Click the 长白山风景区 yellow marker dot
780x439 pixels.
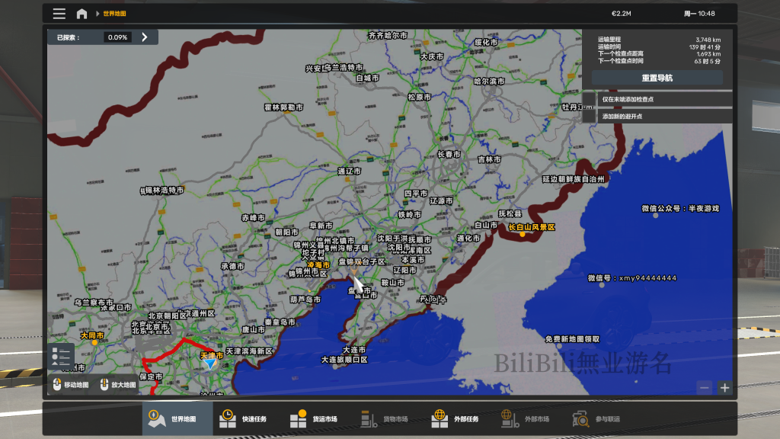(x=523, y=235)
